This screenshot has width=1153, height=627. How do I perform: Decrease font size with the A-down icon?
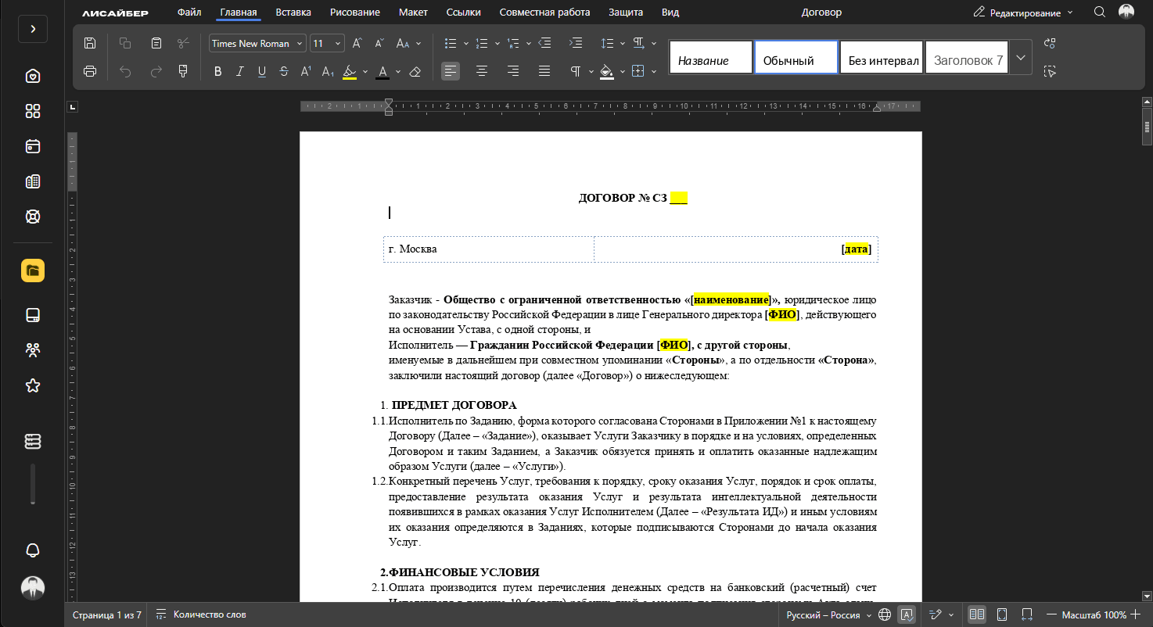[379, 43]
